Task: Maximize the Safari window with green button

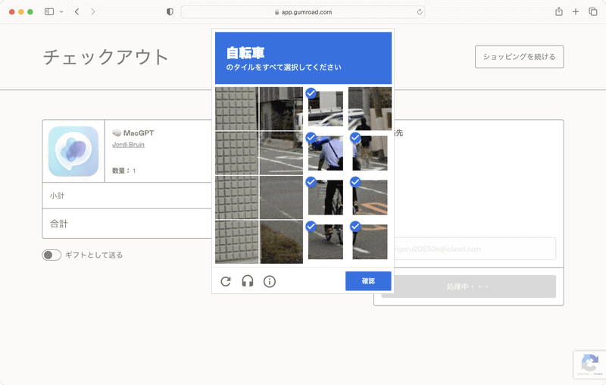Action: tap(30, 12)
